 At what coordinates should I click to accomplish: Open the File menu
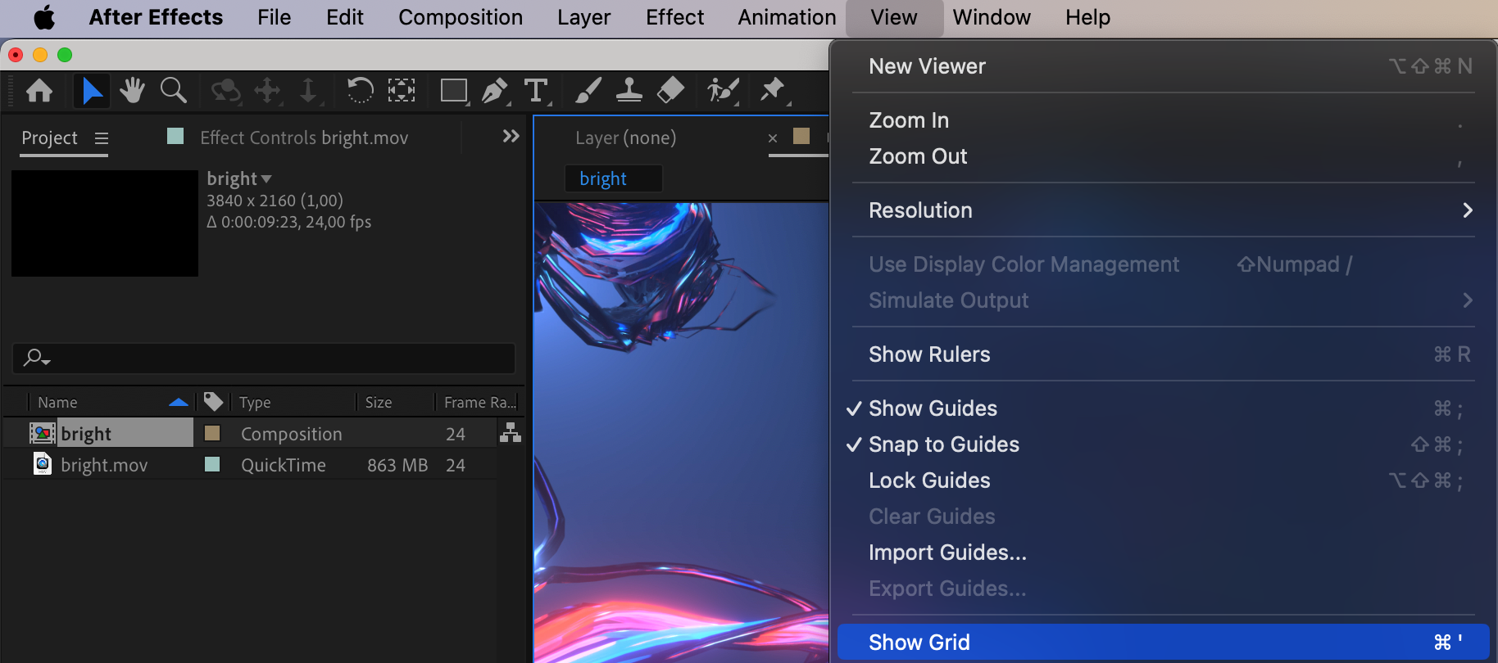(x=274, y=17)
